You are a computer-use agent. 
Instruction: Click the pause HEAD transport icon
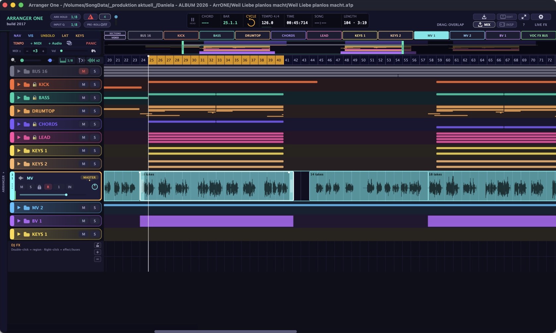click(193, 21)
